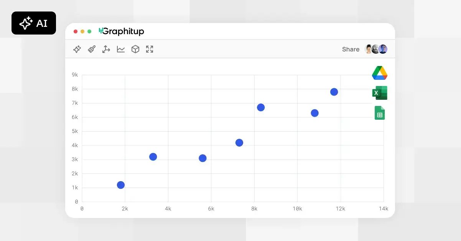This screenshot has height=241, width=461.
Task: Select the highest data point near 8k
Action: pos(334,92)
